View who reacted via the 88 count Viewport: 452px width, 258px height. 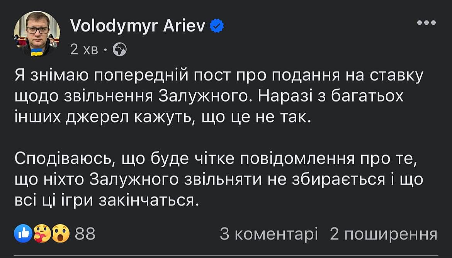point(85,234)
